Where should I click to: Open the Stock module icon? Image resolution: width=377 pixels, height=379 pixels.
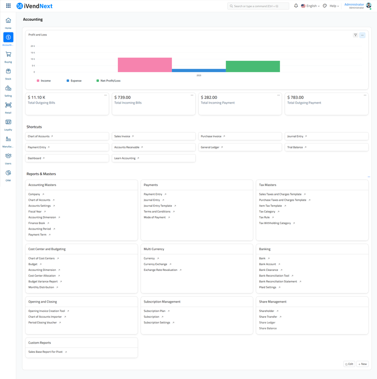coord(8,72)
